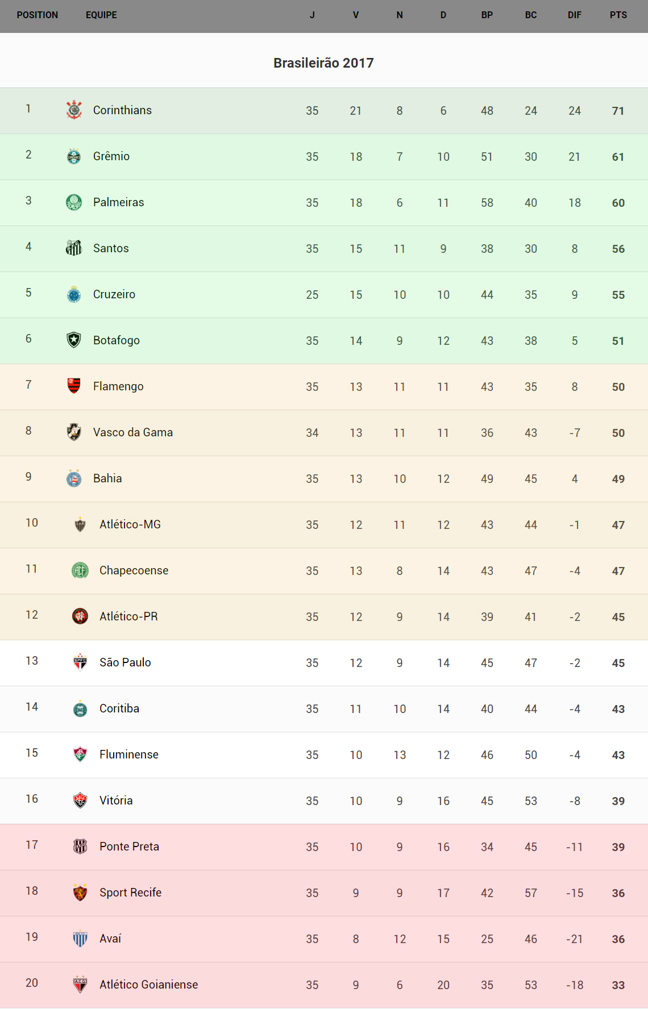Image resolution: width=648 pixels, height=1009 pixels.
Task: Click the Botafogo star shield icon
Action: [x=74, y=340]
